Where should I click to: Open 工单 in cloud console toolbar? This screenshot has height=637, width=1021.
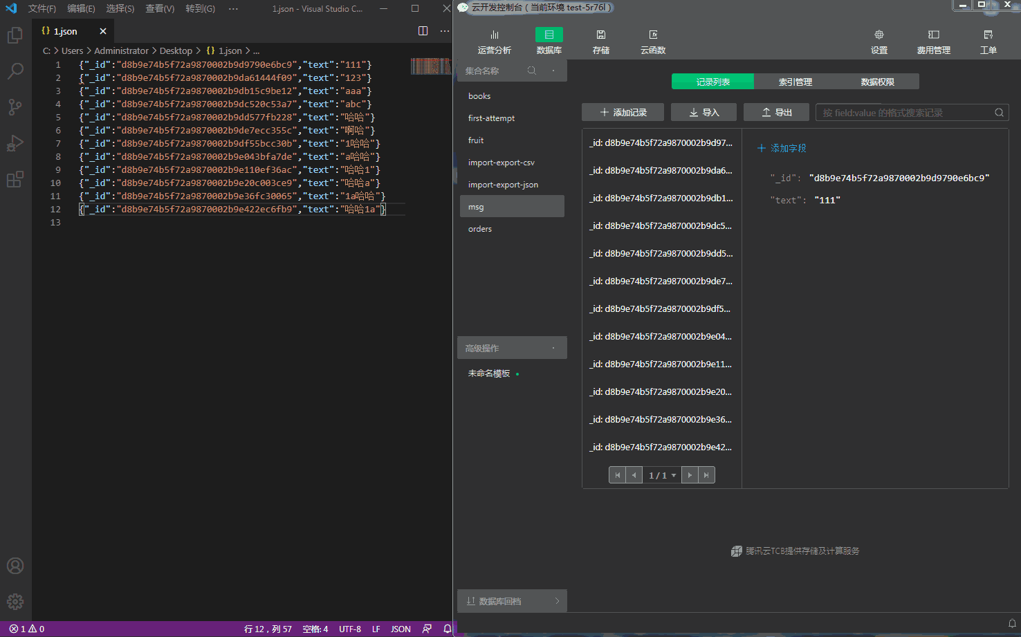coord(988,42)
